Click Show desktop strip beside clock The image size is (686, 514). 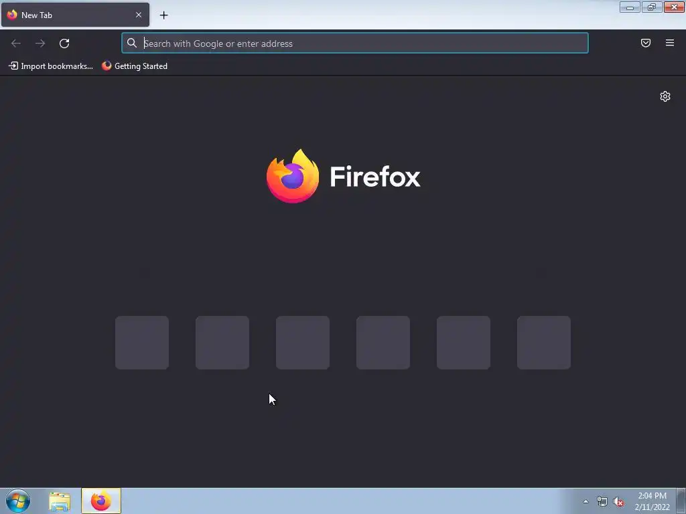click(x=681, y=501)
